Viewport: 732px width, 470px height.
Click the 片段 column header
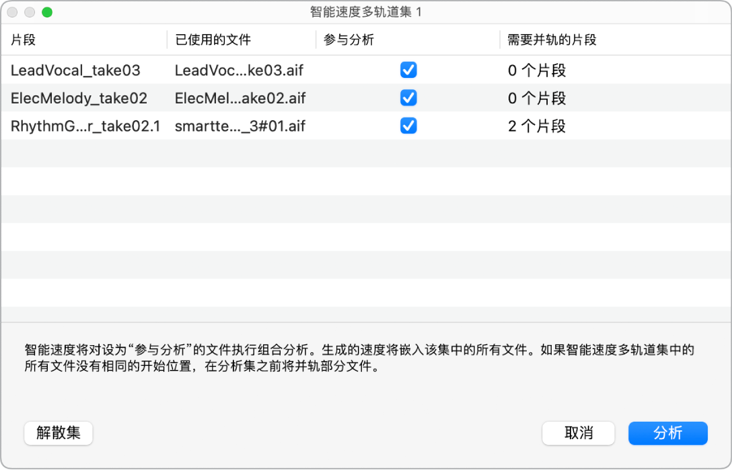18,39
